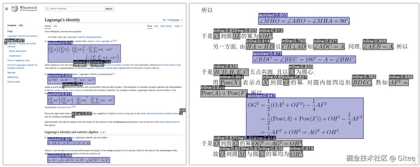This screenshot has width=420, height=167.
Task: Open the commutative ring link
Action: pyautogui.click(x=171, y=65)
